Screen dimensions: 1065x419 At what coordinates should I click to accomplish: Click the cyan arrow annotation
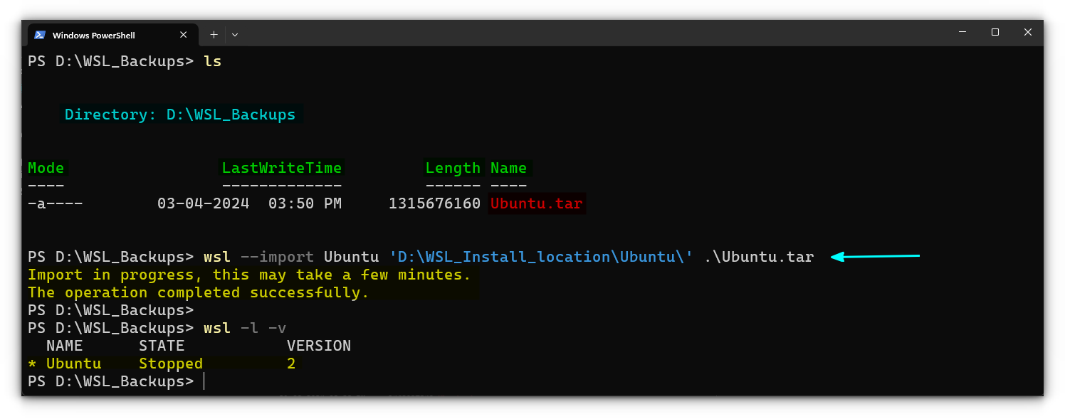coord(876,256)
